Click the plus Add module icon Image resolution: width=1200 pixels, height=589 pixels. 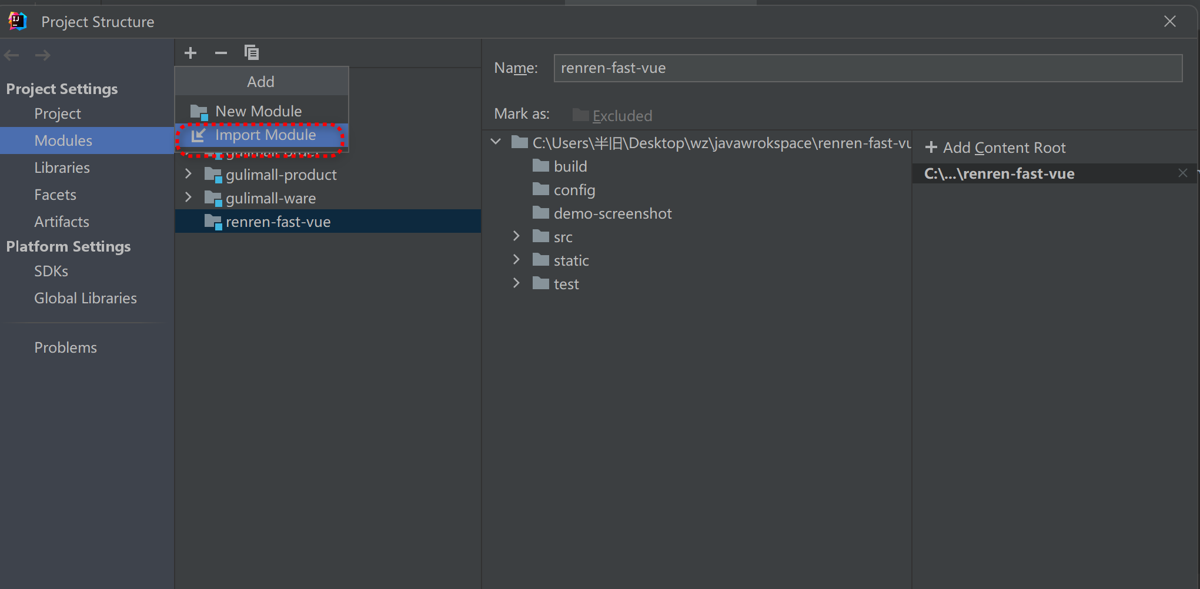coord(190,53)
